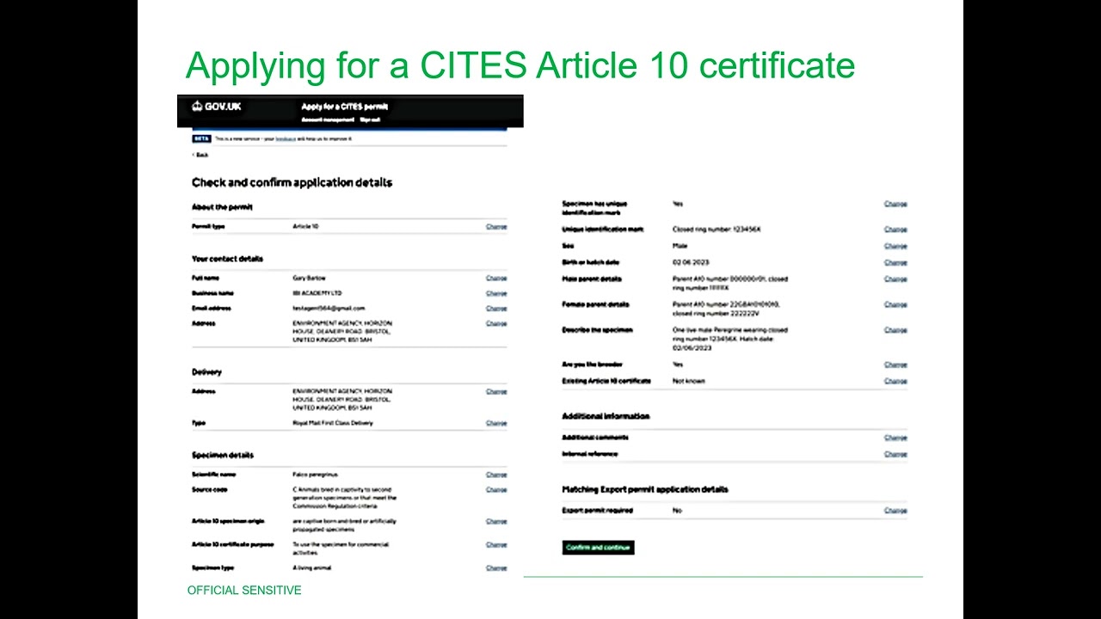The height and width of the screenshot is (619, 1101).
Task: Change the Source code entry
Action: 496,489
